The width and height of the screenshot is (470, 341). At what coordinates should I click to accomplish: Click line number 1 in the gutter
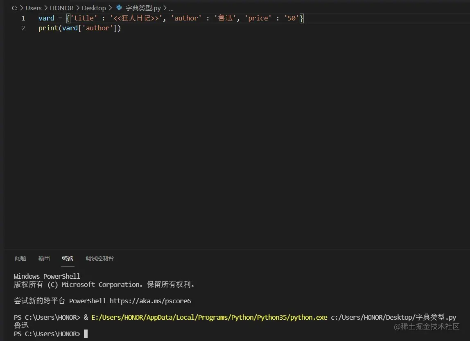coord(23,18)
